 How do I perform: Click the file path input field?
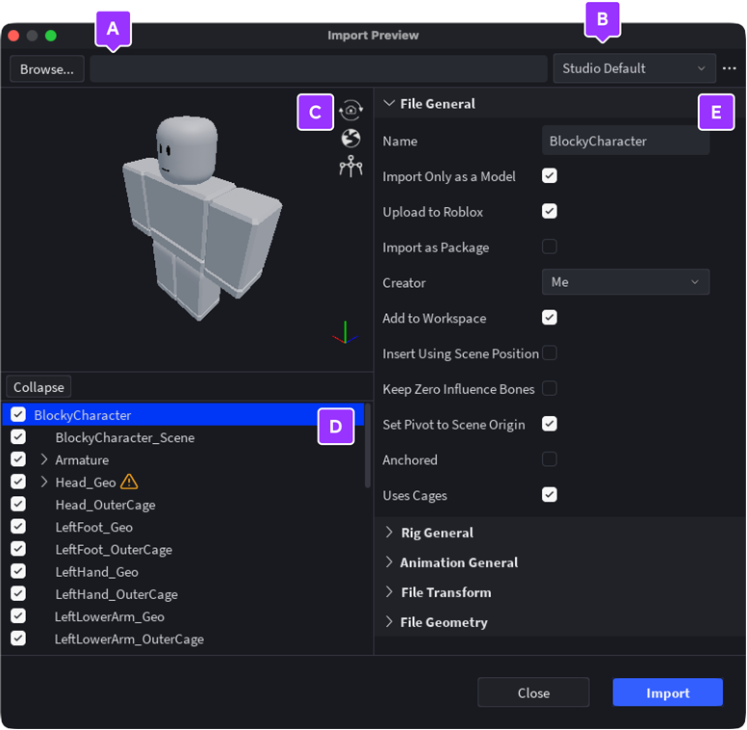pos(319,69)
